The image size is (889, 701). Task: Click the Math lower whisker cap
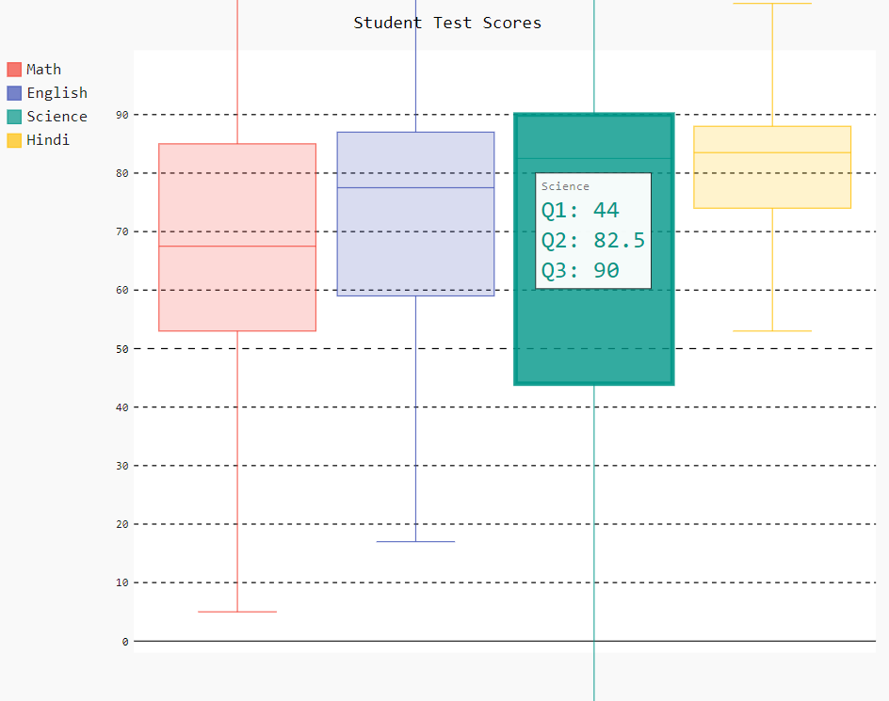tap(237, 612)
